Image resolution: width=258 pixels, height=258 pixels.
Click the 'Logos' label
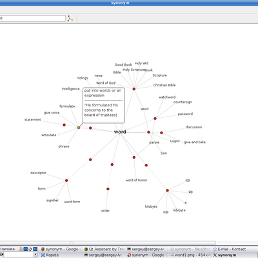click(x=175, y=141)
